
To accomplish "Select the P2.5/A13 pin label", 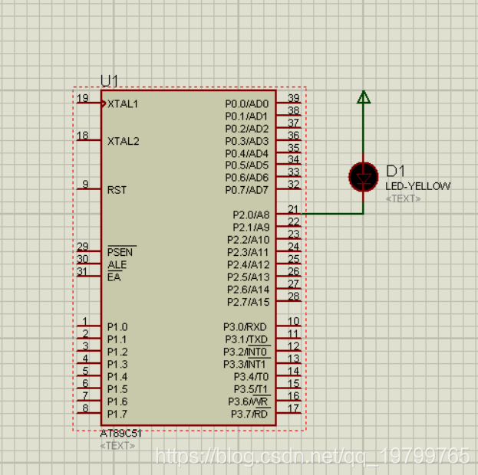I will [x=249, y=277].
